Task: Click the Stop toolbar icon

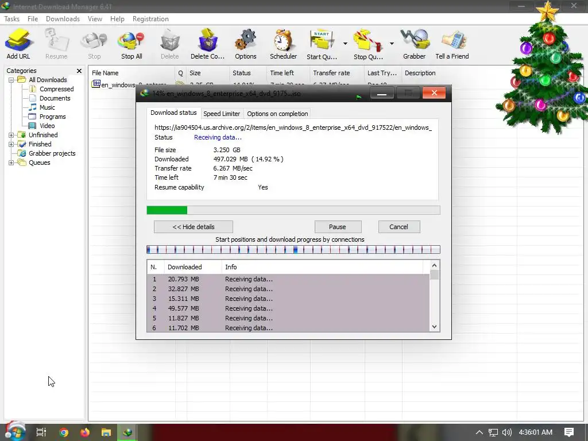Action: point(94,44)
